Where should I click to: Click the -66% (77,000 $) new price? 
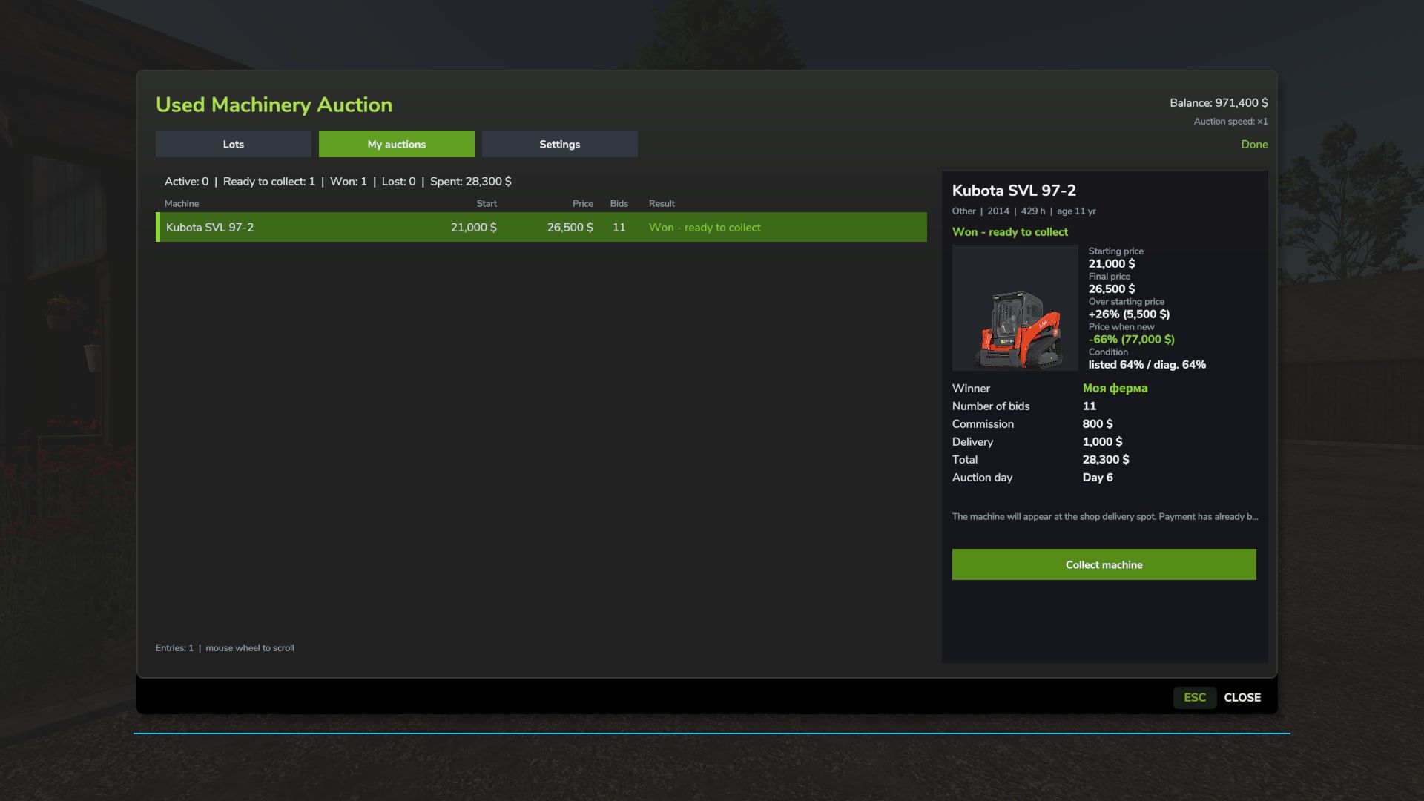coord(1132,339)
